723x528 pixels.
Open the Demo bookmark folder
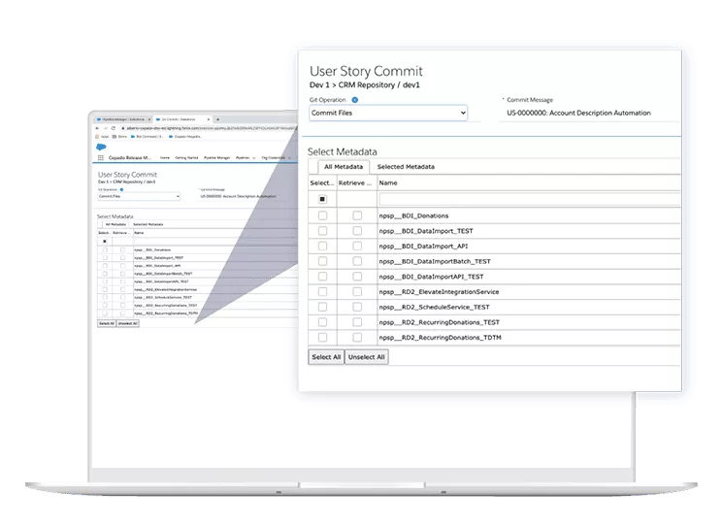(119, 137)
